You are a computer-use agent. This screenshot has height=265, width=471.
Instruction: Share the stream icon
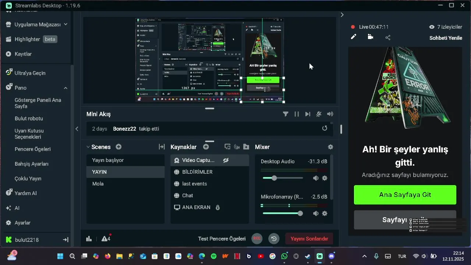[388, 37]
